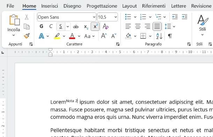Switch to the Inserisci tab

(x=50, y=6)
